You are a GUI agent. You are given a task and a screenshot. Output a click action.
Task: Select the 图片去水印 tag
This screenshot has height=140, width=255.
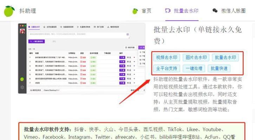coord(196,57)
